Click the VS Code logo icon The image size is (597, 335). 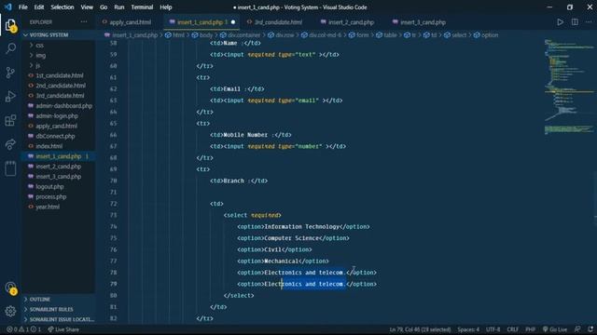pos(7,7)
